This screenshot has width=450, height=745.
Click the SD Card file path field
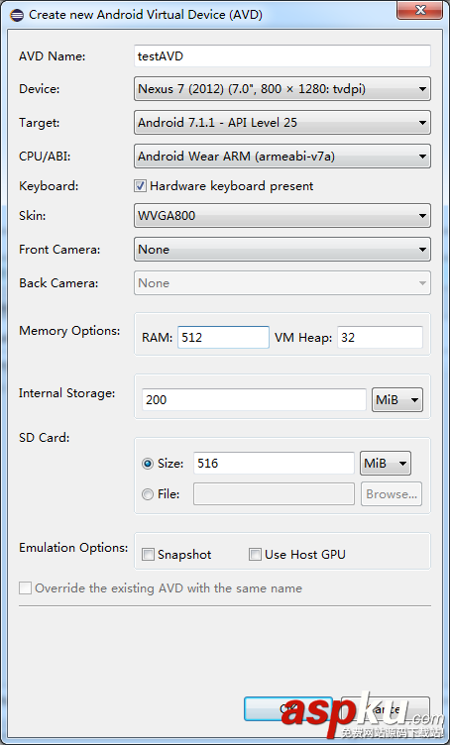point(274,494)
